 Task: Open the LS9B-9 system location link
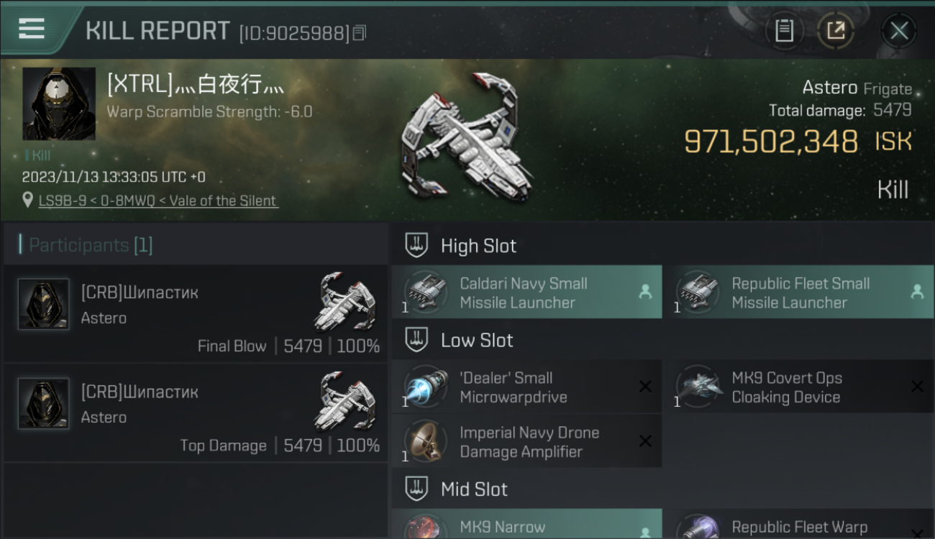coord(158,201)
